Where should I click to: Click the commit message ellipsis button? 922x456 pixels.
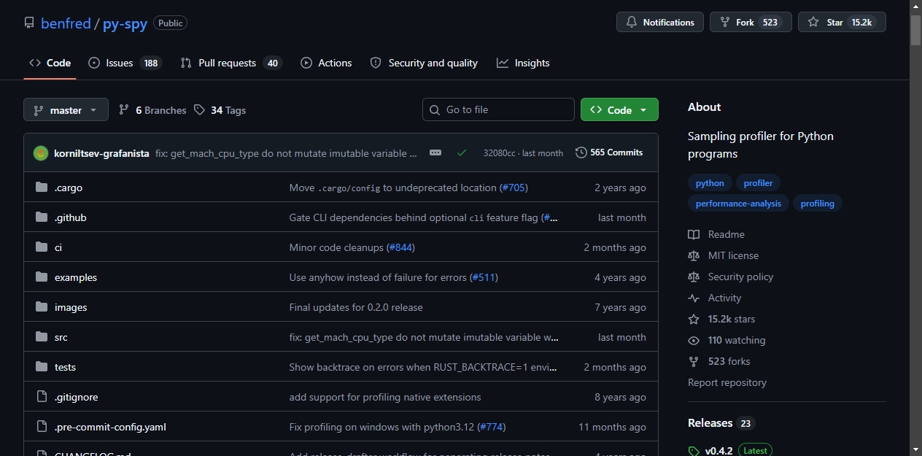(x=435, y=152)
